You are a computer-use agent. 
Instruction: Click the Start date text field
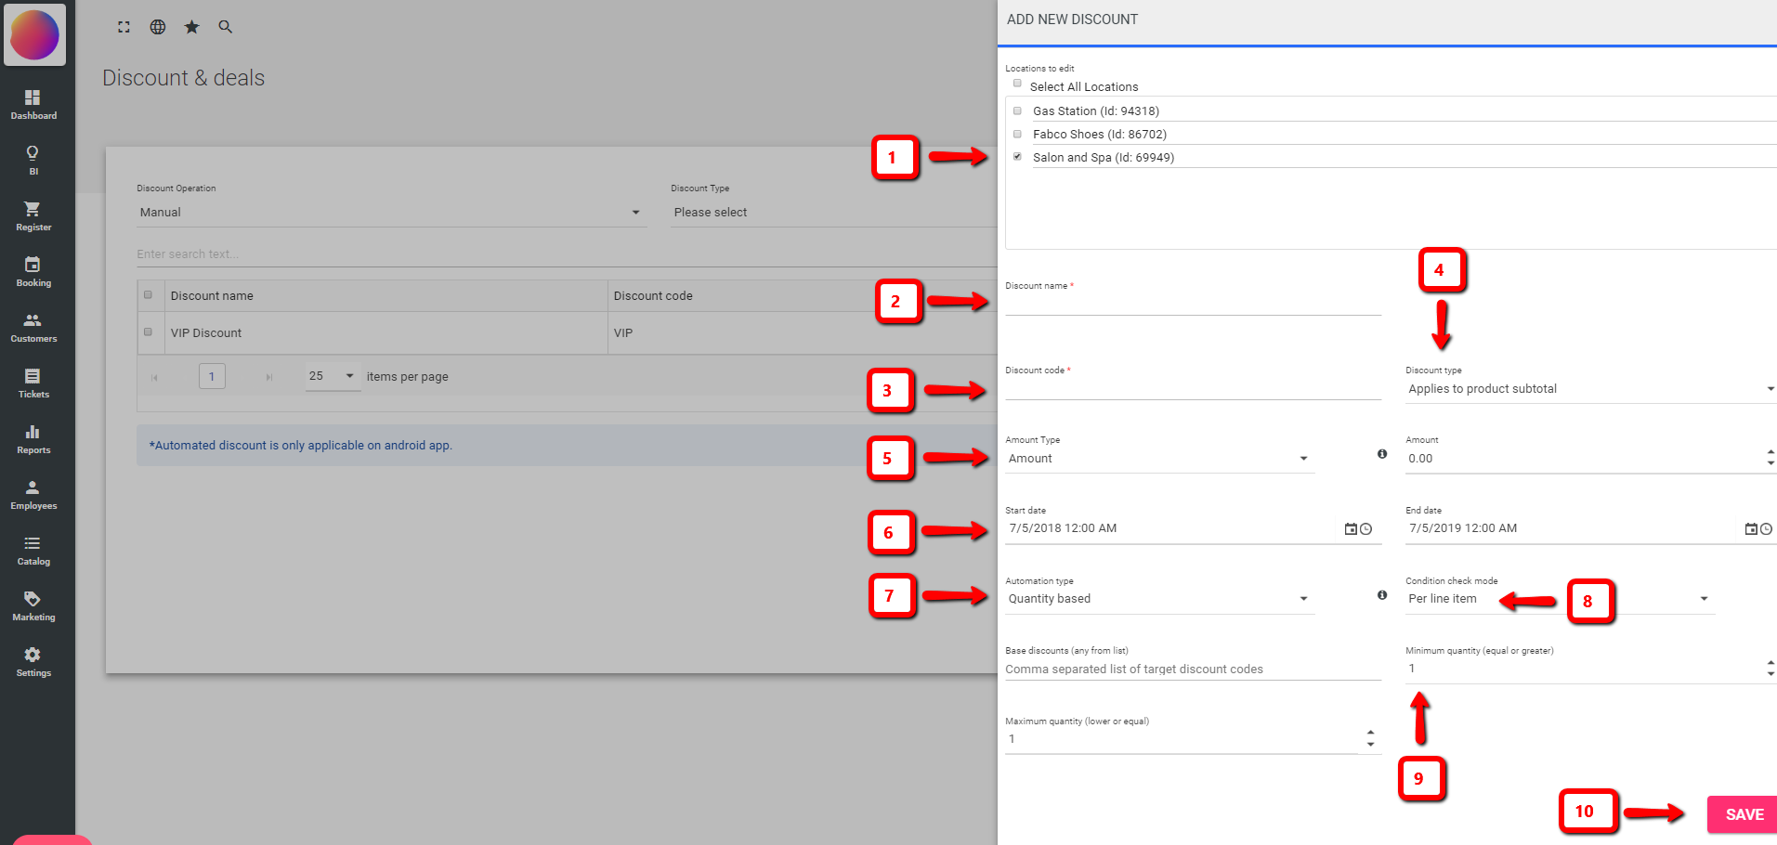(x=1172, y=528)
